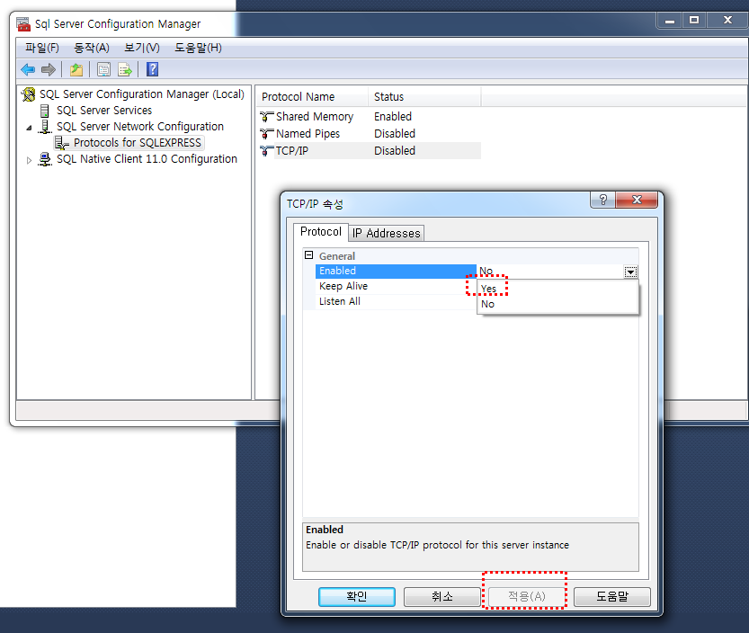Click the 취소 button
Screen dimensions: 749x633
[441, 597]
